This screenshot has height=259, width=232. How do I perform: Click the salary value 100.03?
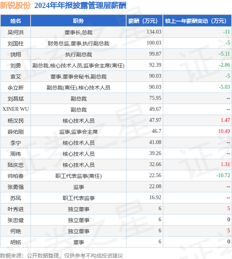(x=154, y=43)
